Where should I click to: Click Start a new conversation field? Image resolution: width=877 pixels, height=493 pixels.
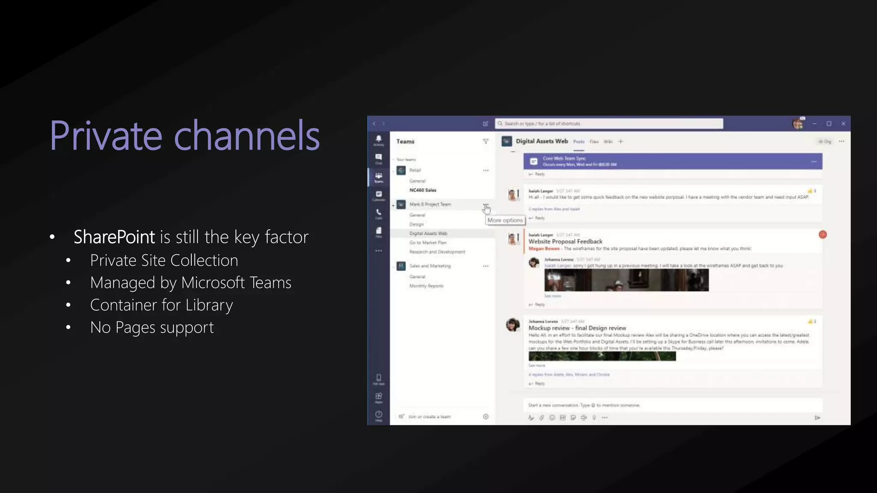(673, 405)
